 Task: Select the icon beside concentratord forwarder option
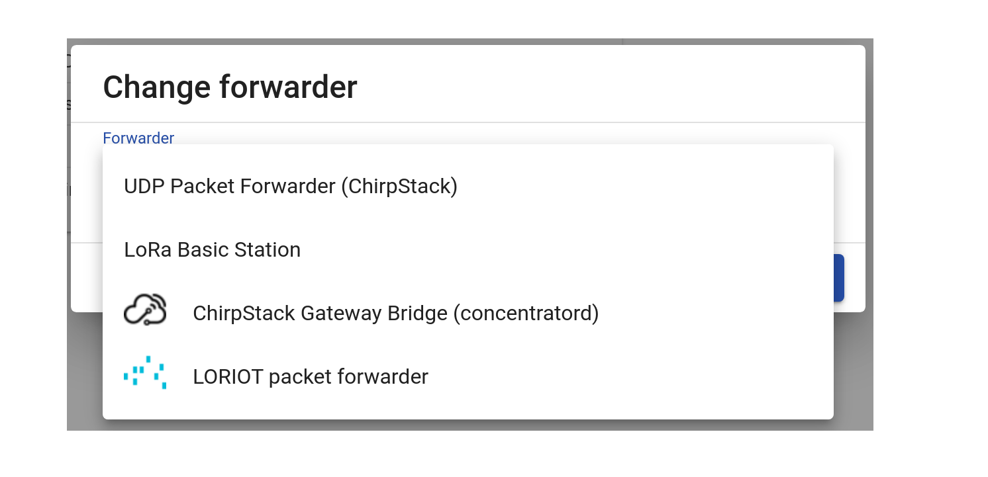pos(144,309)
